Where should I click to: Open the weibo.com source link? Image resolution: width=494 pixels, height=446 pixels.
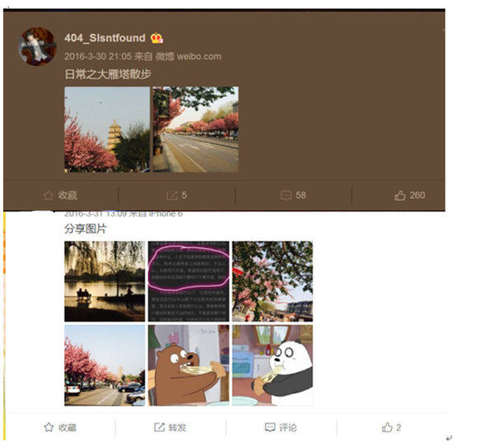tap(198, 57)
